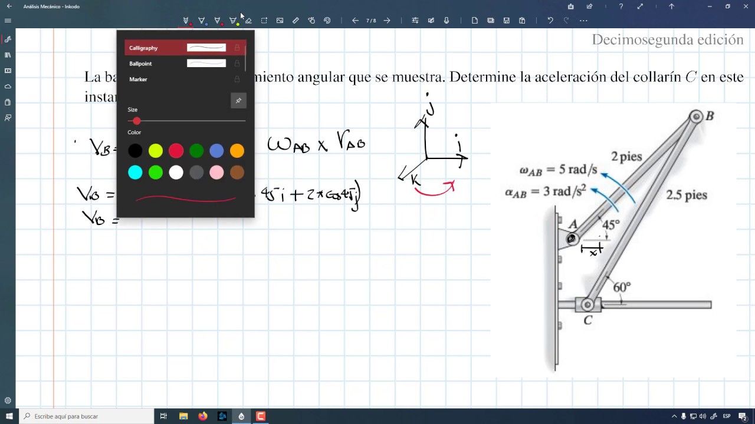Image resolution: width=755 pixels, height=424 pixels.
Task: Go to the previous page
Action: [x=355, y=21]
